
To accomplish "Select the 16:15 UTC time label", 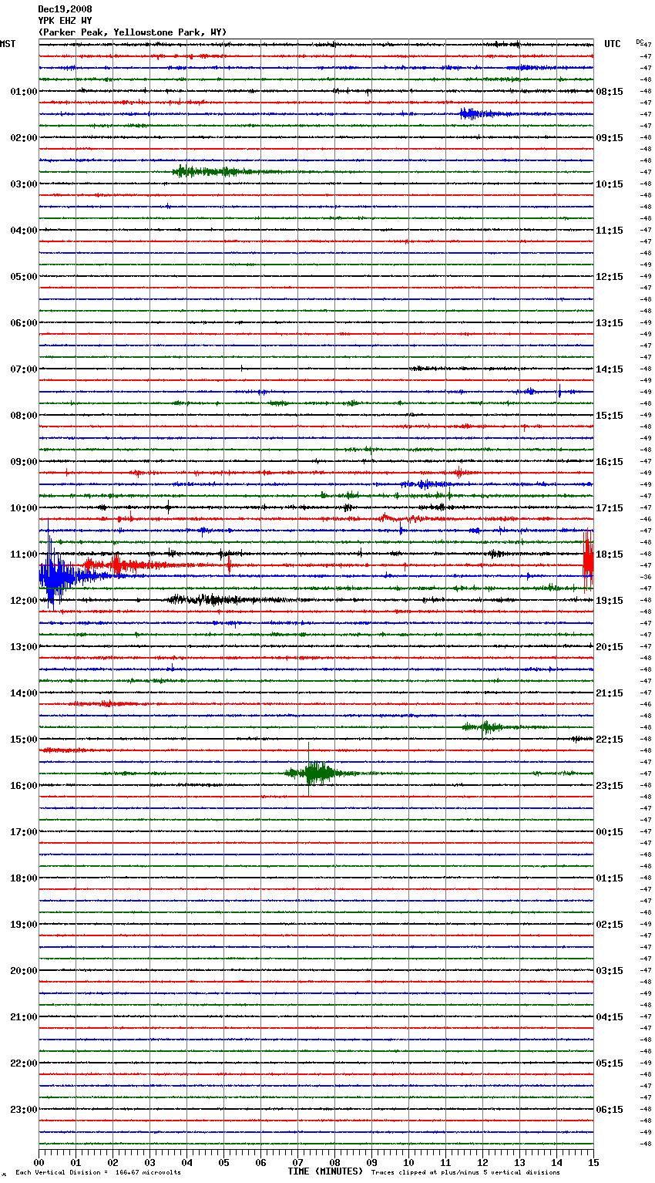I will click(x=610, y=462).
